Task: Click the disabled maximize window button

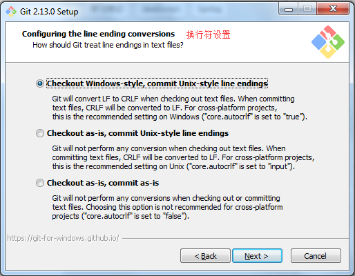Action: pos(307,9)
